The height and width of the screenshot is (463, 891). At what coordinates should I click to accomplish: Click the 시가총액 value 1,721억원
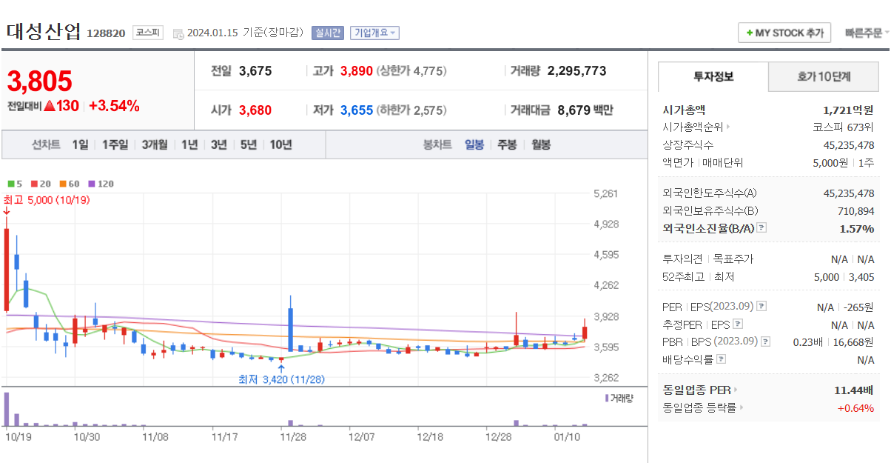pos(848,109)
